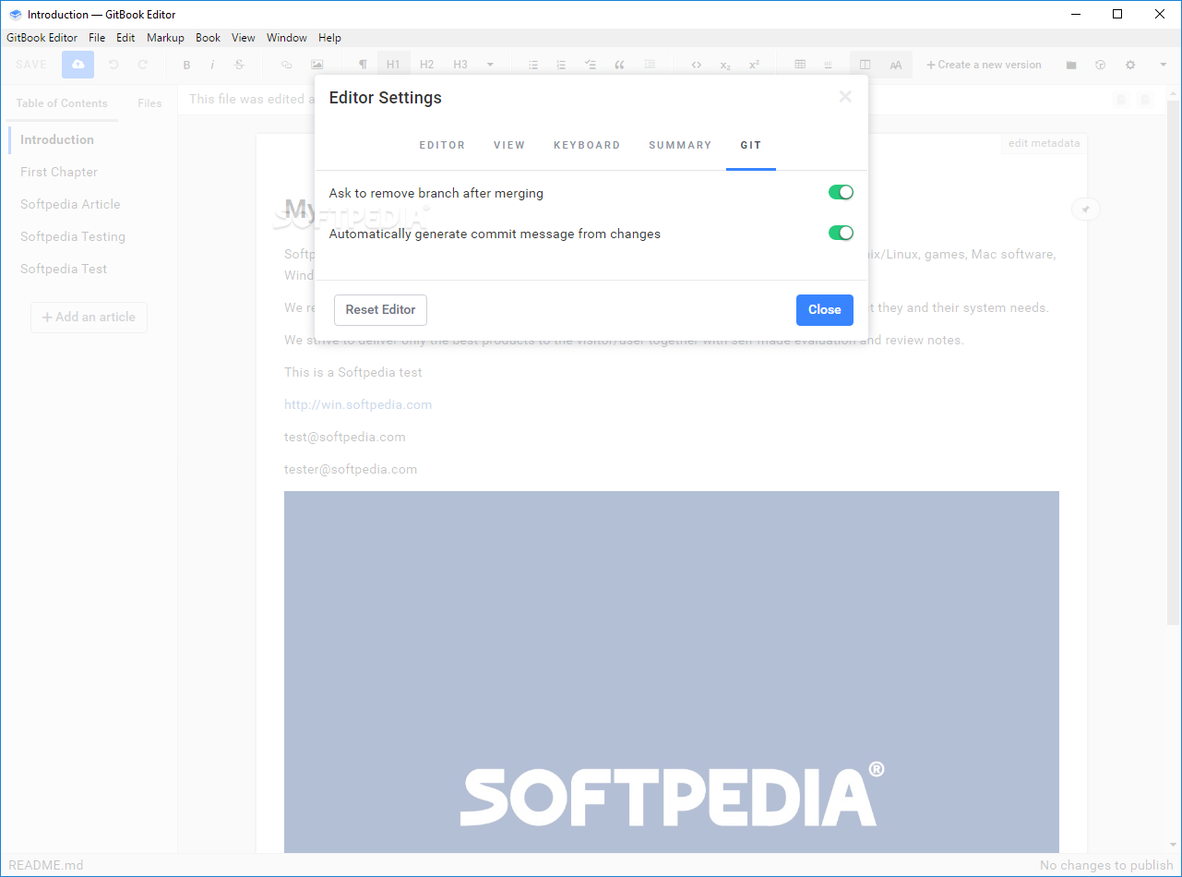Click the Reset Editor button

380,310
